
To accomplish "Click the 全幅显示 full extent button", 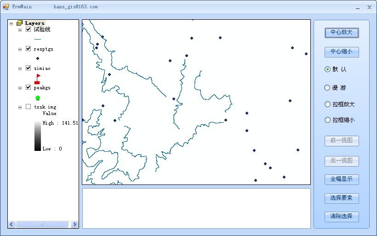I will point(342,179).
